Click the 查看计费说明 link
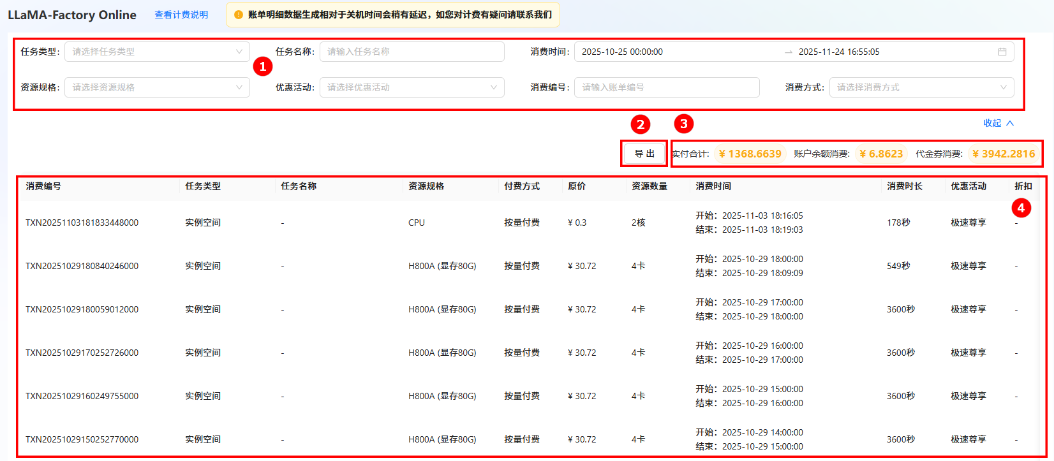The width and height of the screenshot is (1054, 461). pyautogui.click(x=181, y=15)
